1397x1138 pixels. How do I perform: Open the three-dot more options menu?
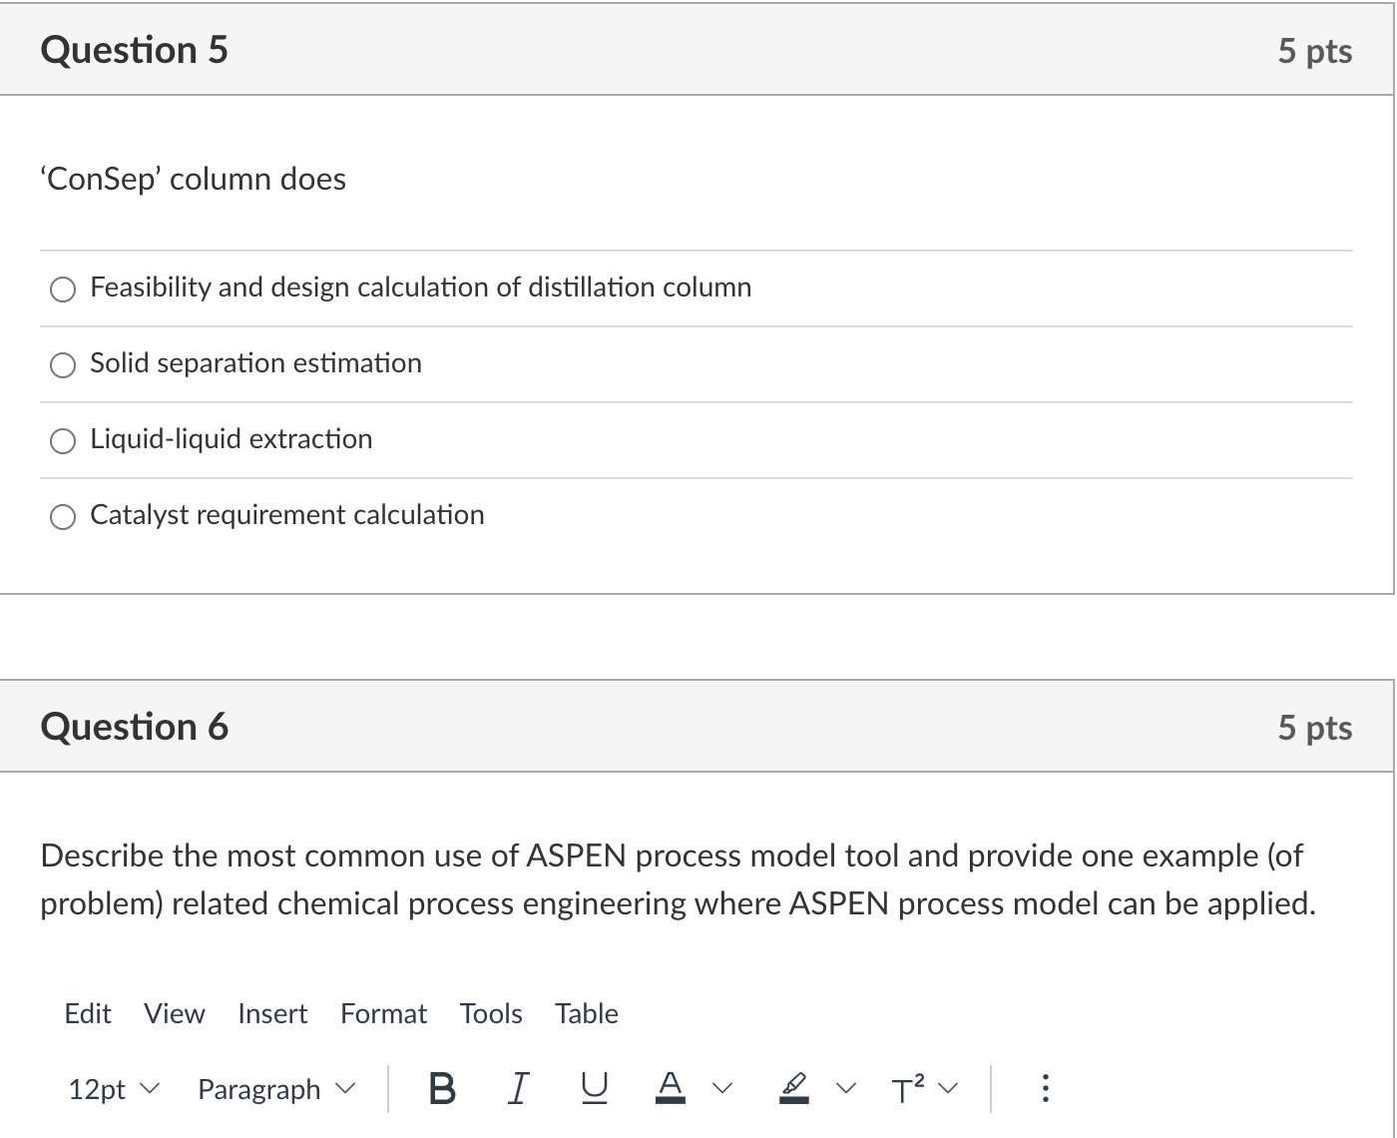(1045, 1088)
